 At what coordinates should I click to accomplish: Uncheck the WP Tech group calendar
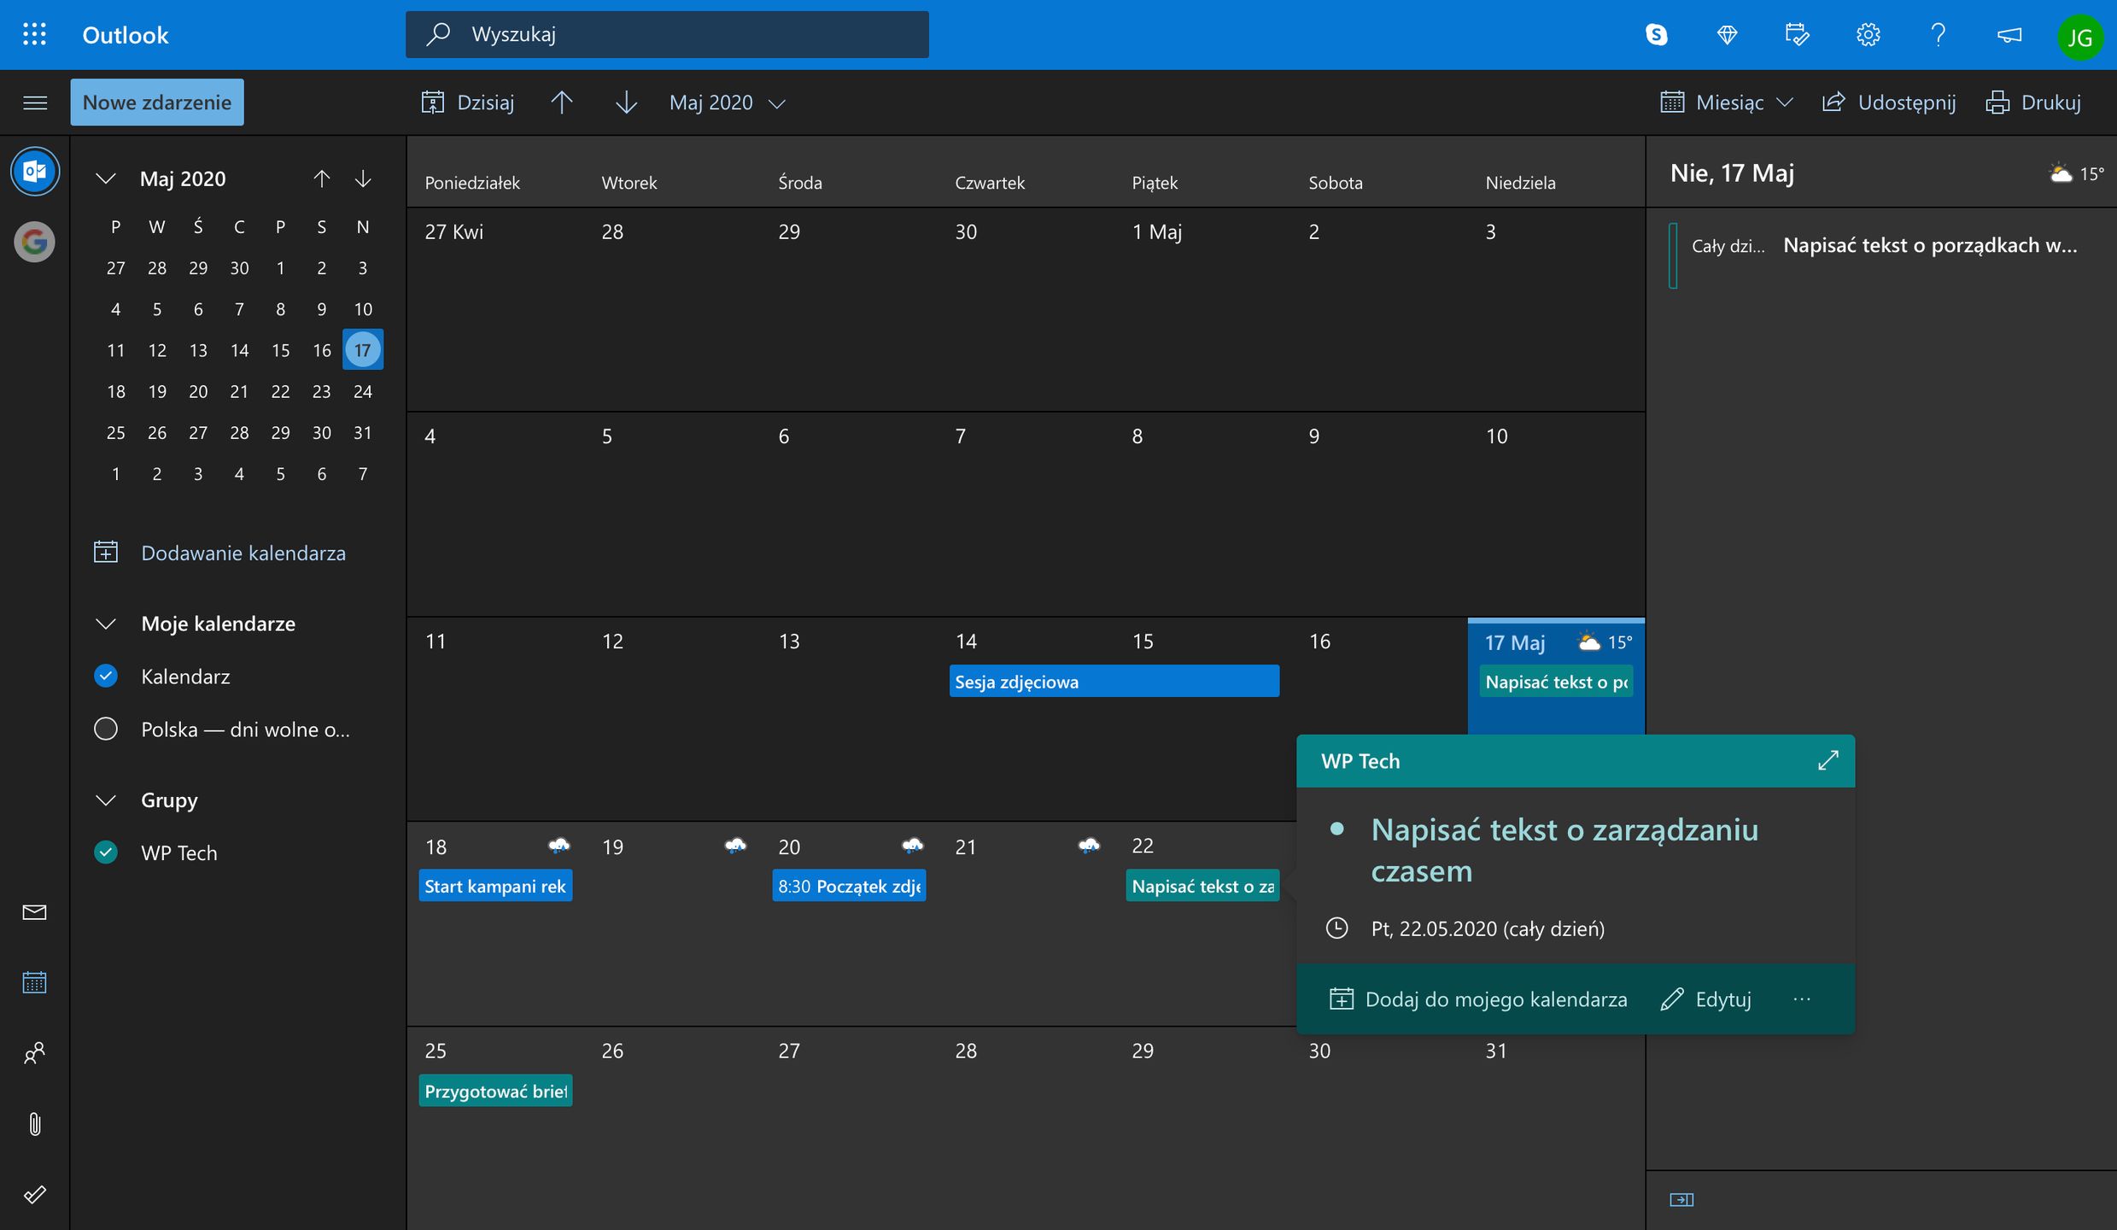tap(106, 852)
